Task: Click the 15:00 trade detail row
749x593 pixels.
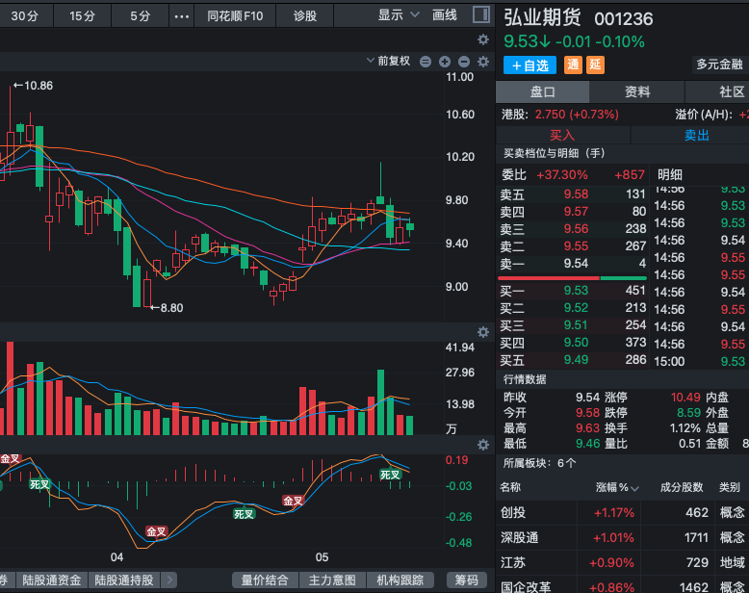Action: pos(699,361)
